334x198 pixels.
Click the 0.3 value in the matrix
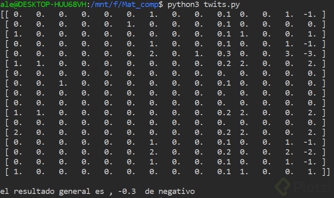[224, 54]
